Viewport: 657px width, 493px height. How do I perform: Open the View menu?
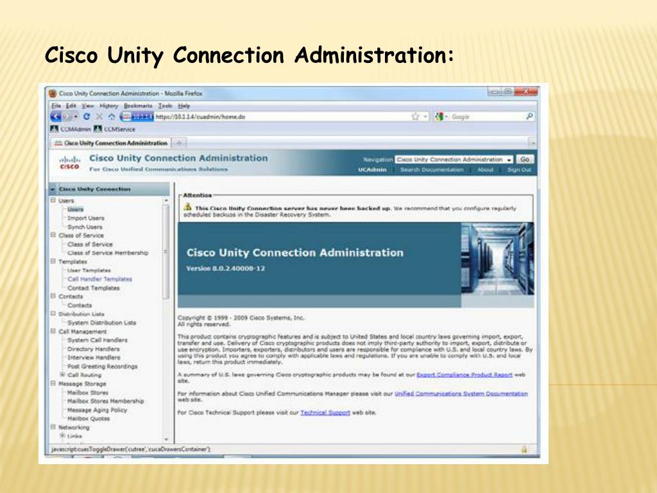click(x=87, y=106)
